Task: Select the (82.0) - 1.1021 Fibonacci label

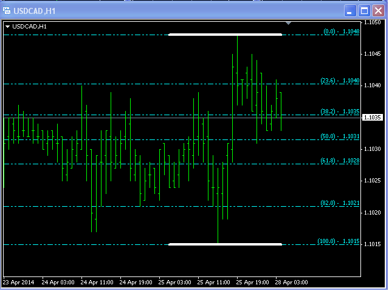Action: click(340, 203)
